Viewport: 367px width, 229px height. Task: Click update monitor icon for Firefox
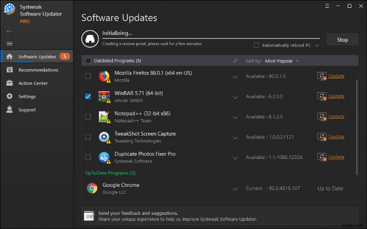pyautogui.click(x=322, y=76)
